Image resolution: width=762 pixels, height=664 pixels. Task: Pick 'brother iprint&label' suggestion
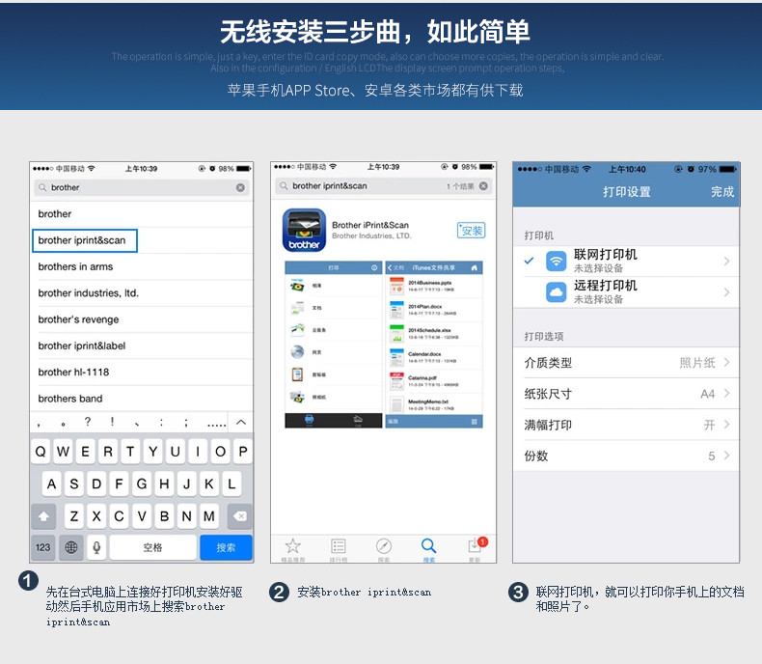pos(142,346)
